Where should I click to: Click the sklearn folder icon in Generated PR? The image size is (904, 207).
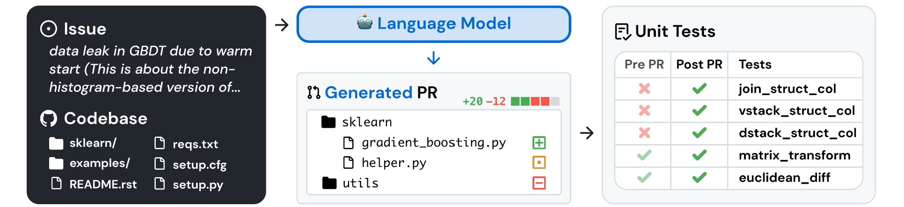click(329, 122)
